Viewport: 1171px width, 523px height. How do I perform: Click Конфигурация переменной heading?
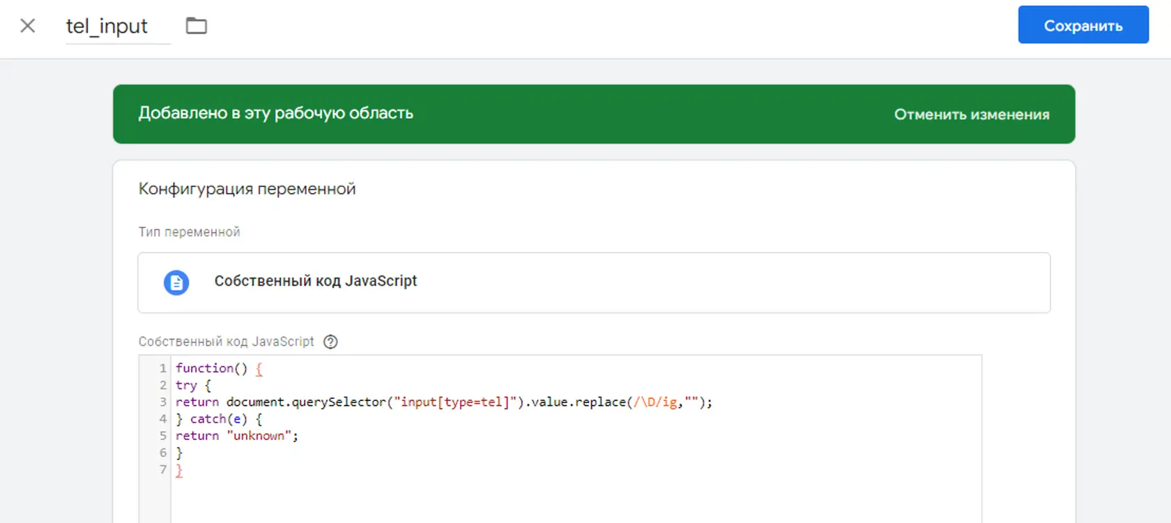click(247, 189)
